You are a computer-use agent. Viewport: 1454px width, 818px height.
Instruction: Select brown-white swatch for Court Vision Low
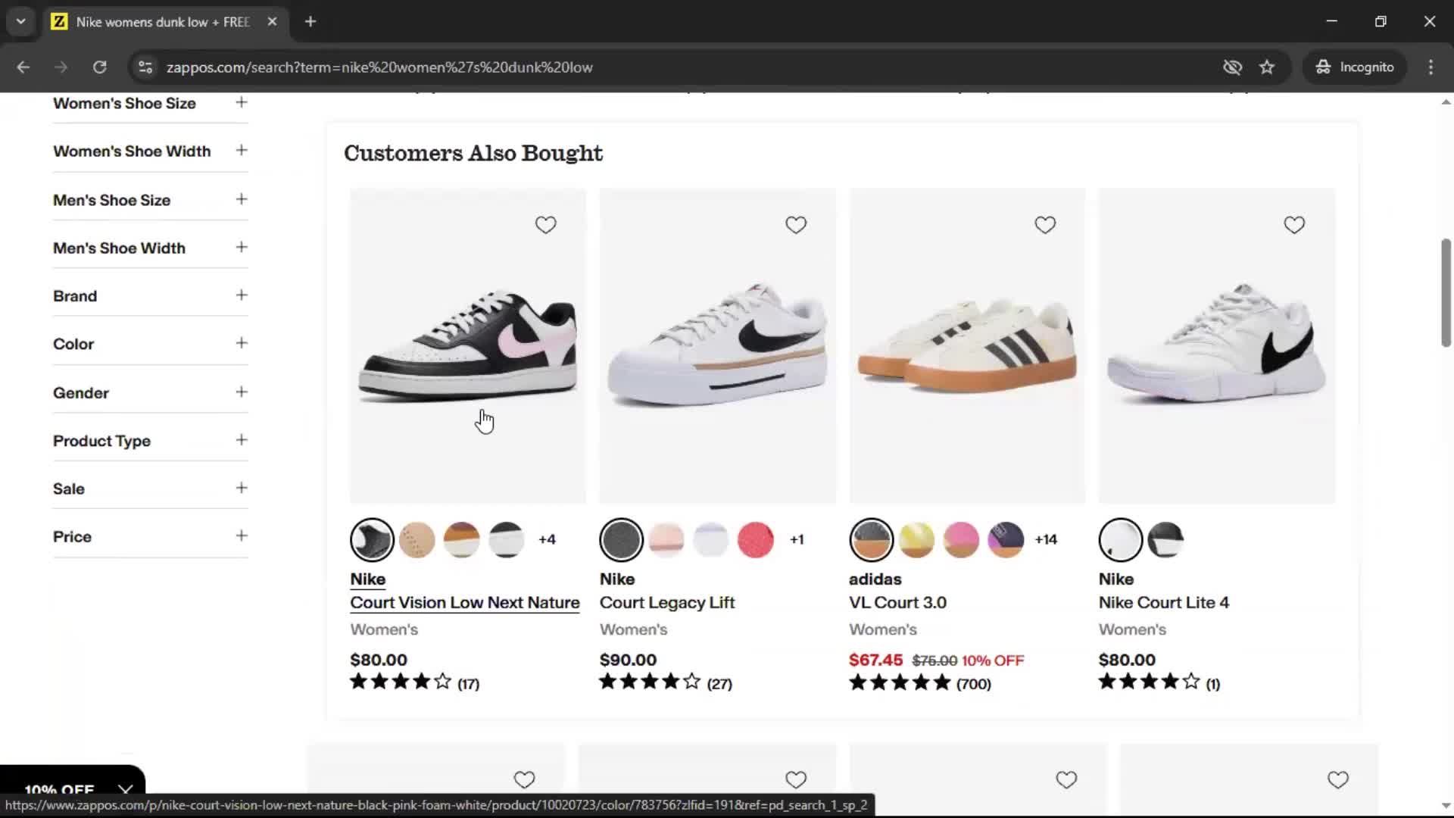point(461,540)
